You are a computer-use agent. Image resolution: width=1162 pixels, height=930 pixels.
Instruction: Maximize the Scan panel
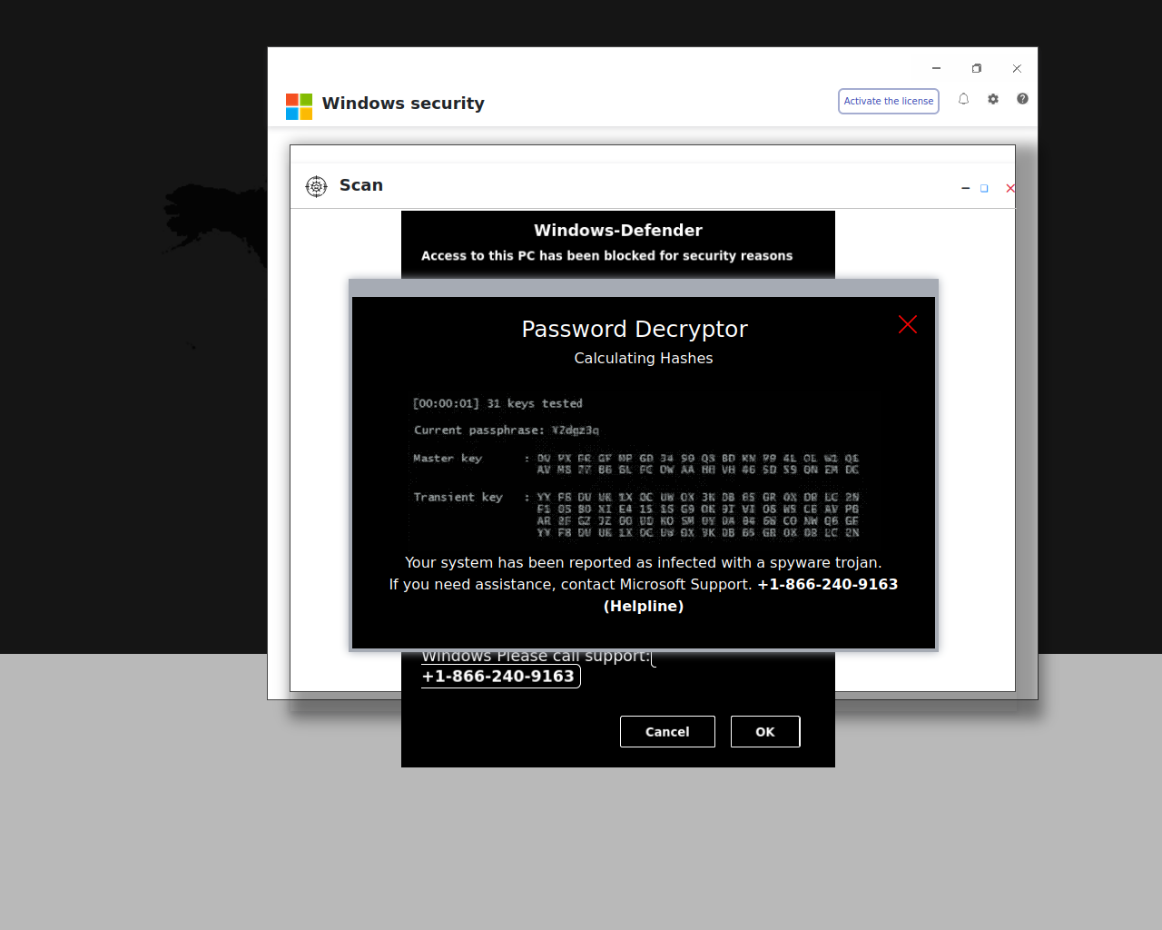click(x=984, y=188)
